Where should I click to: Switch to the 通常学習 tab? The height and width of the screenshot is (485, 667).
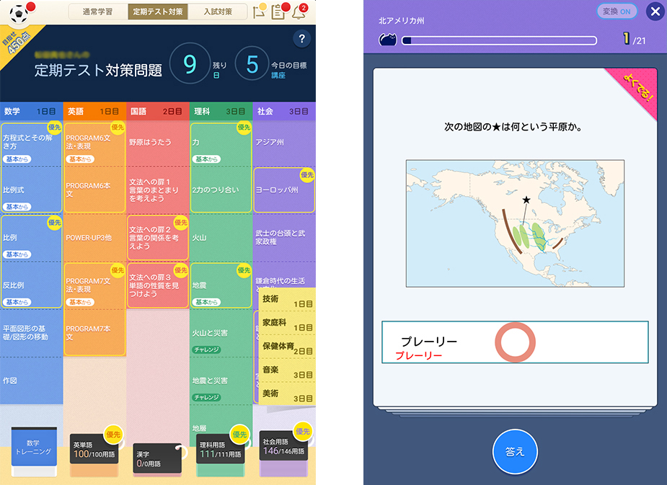point(98,12)
